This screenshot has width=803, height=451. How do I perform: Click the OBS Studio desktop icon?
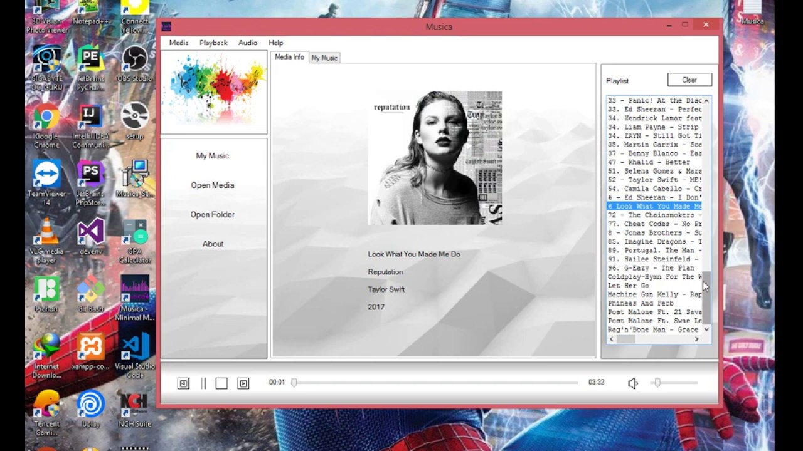(x=134, y=65)
